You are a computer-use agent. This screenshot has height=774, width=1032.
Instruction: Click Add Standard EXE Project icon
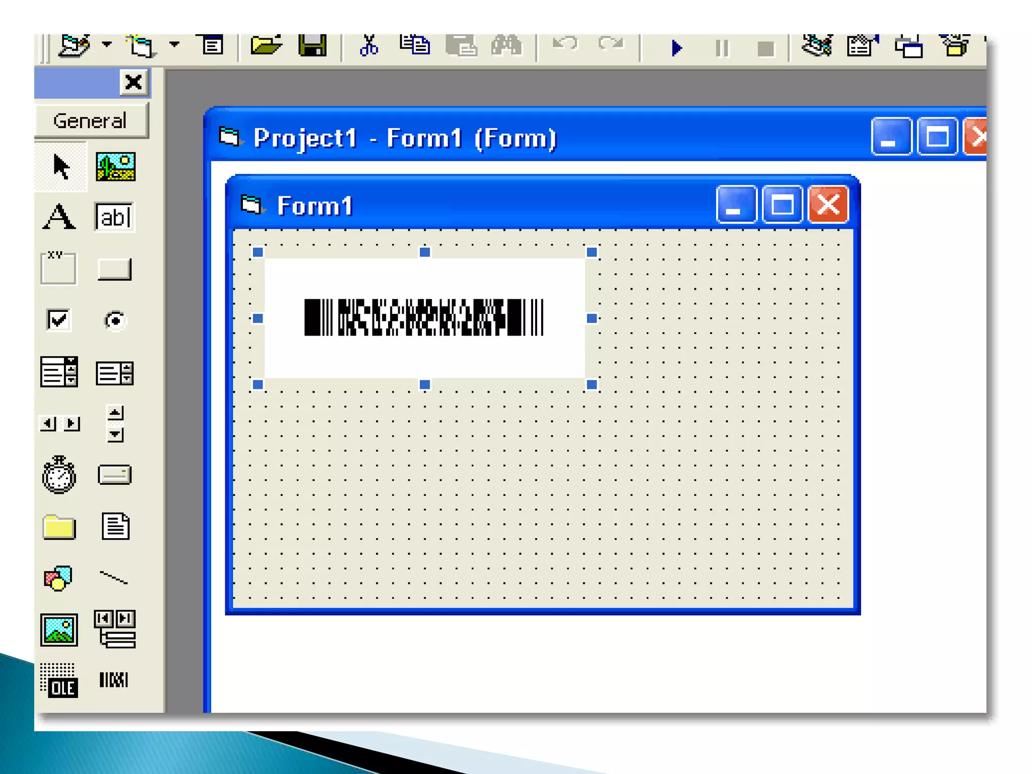[75, 46]
